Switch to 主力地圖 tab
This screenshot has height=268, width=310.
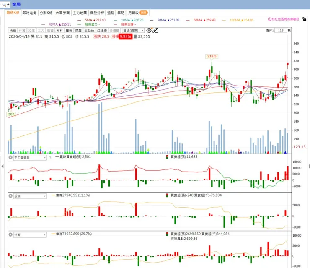pyautogui.click(x=80, y=13)
